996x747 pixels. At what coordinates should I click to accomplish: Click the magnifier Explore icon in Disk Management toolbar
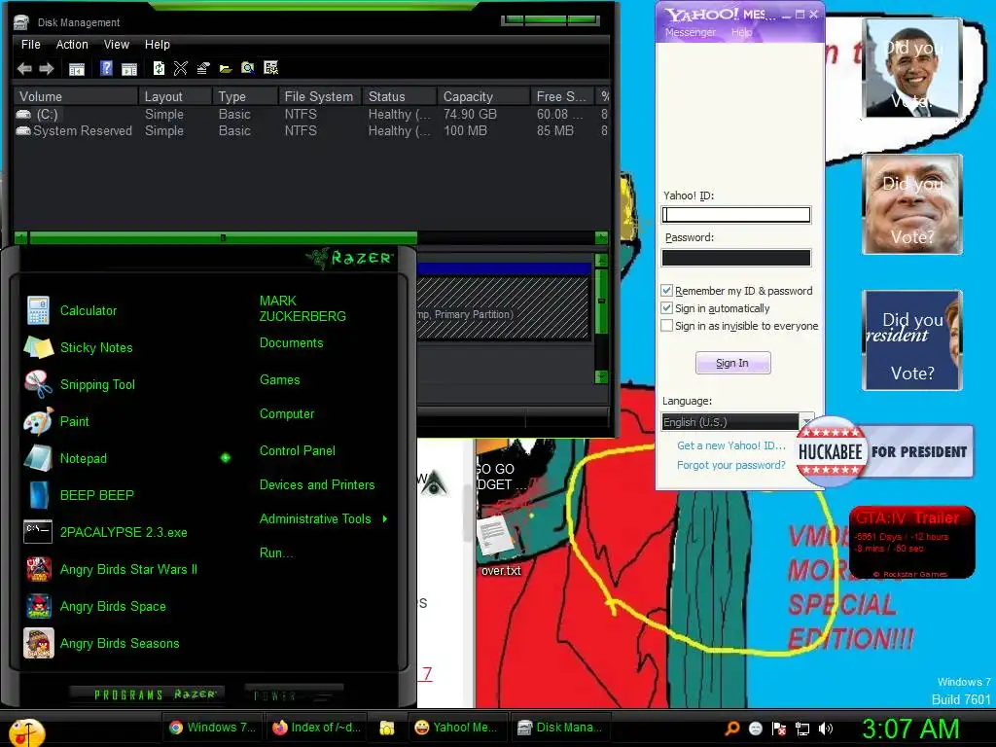[248, 68]
